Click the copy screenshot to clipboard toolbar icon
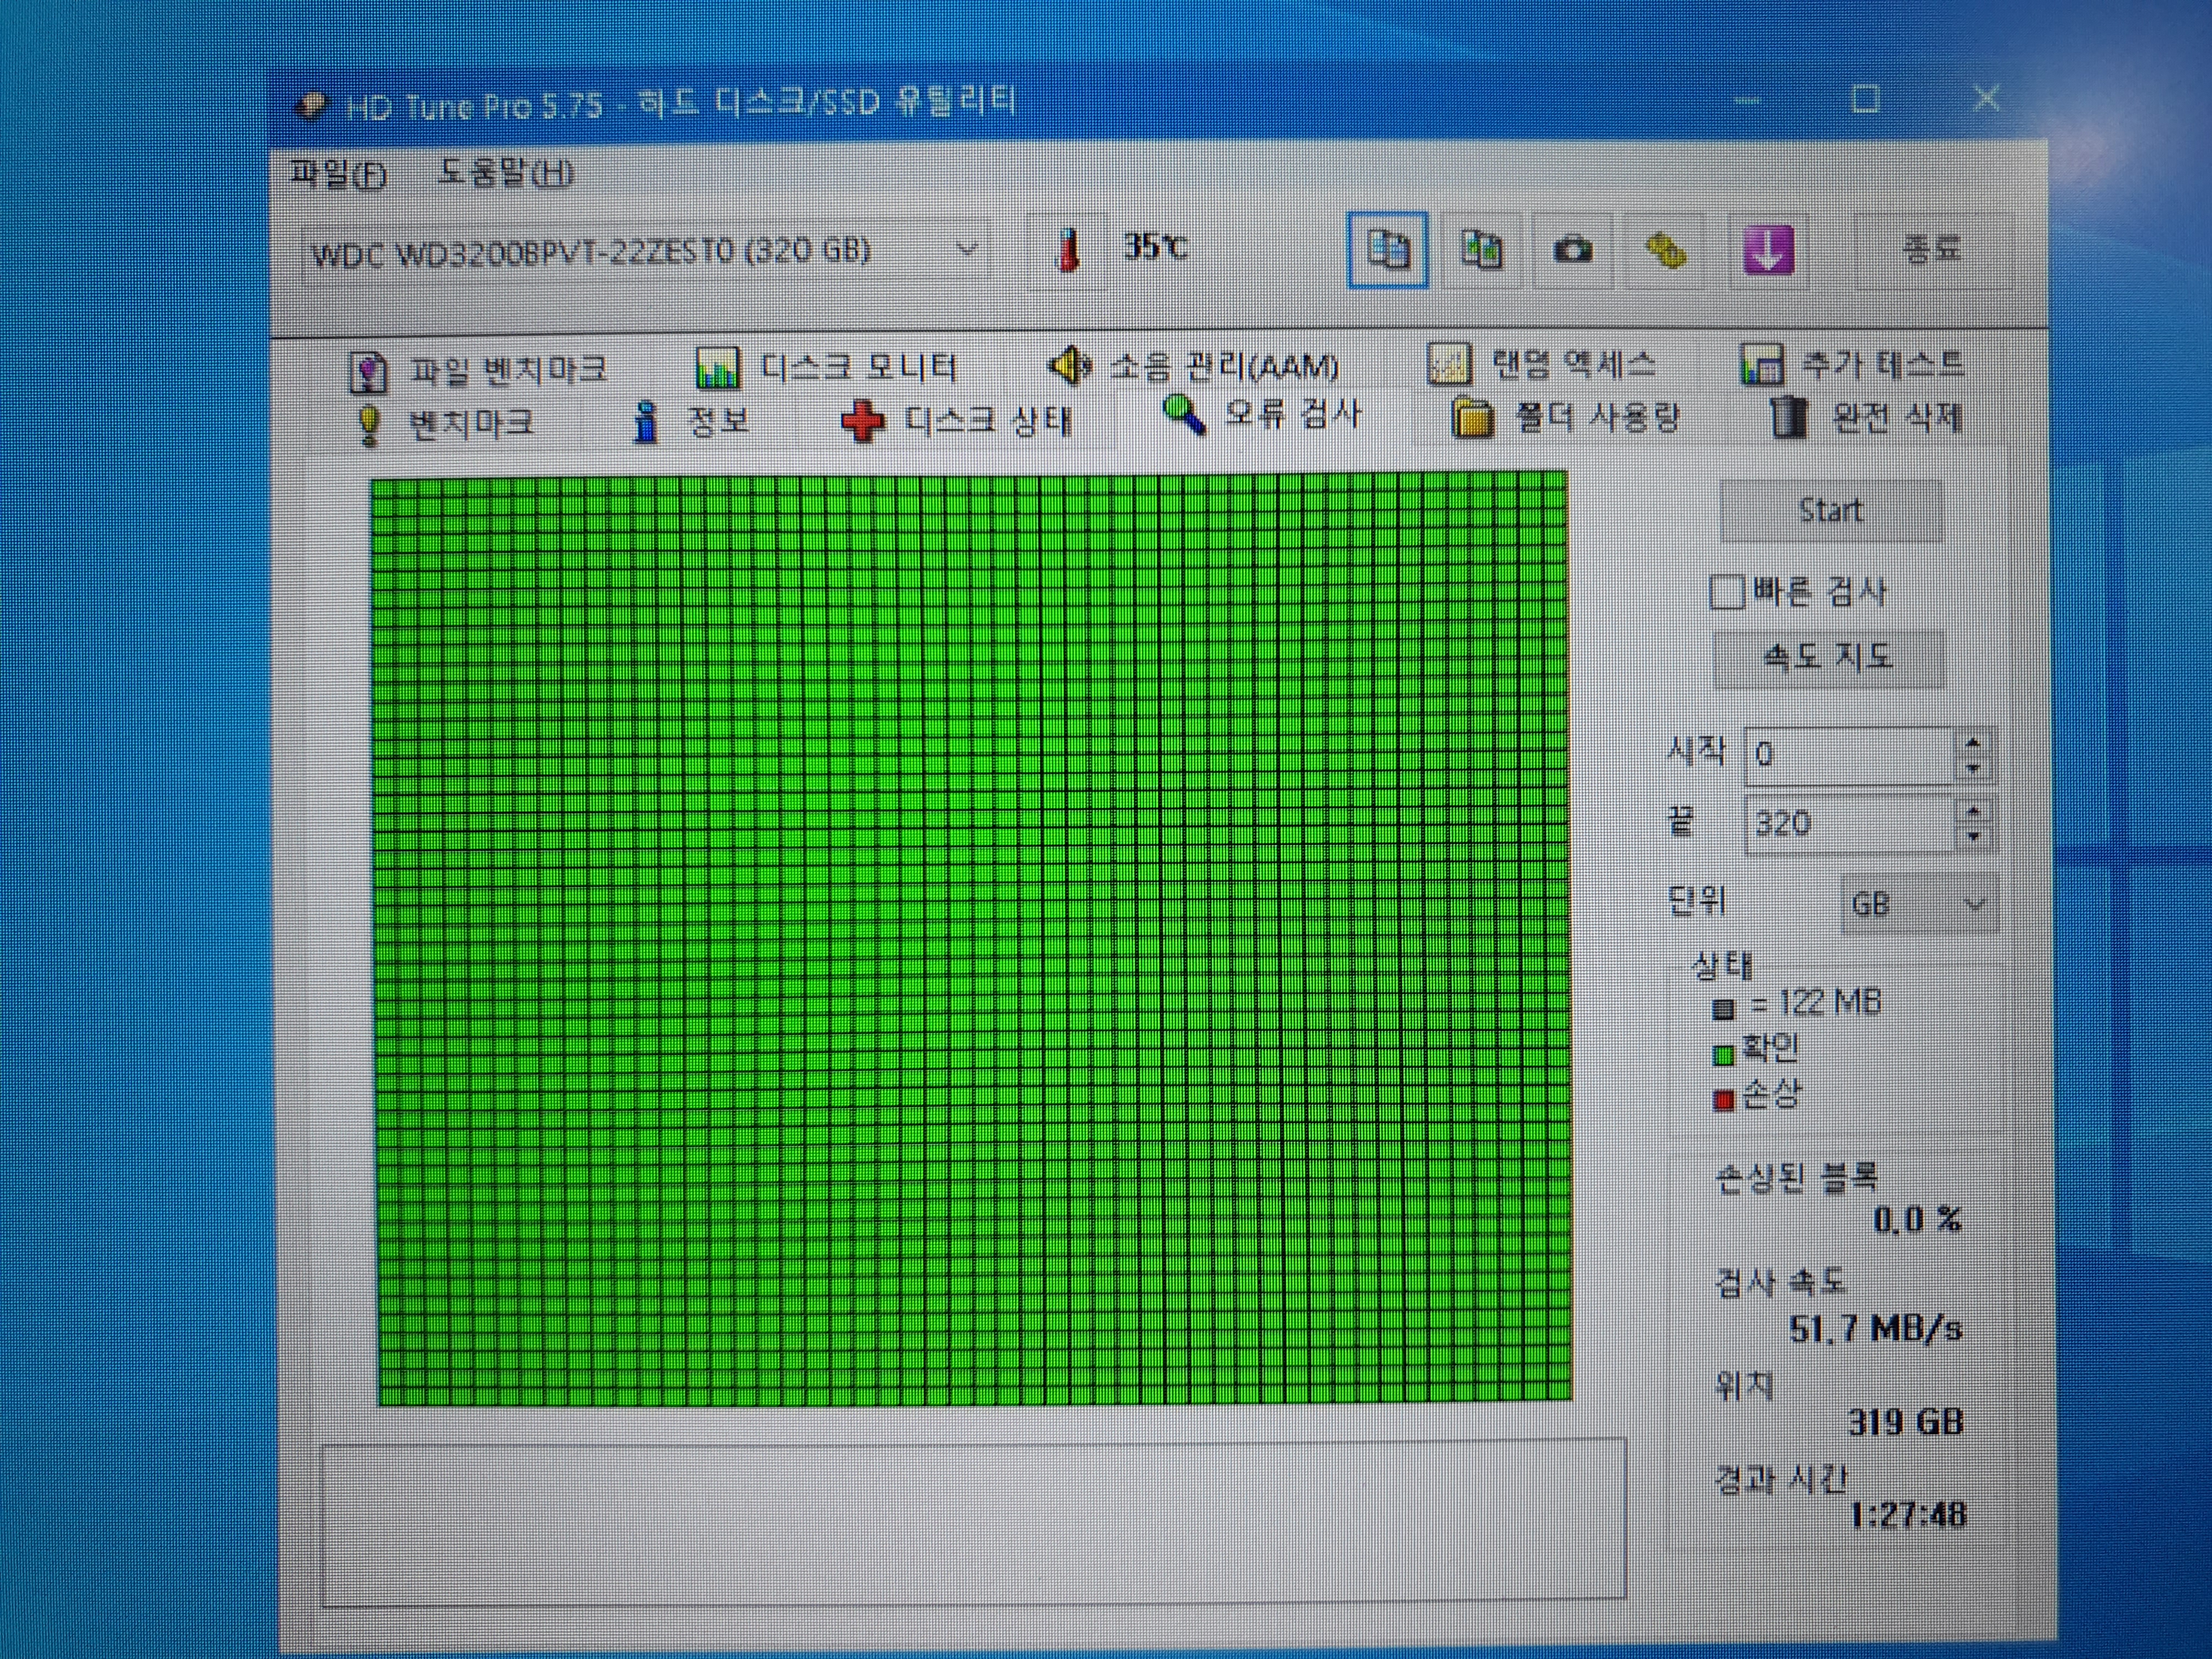Screen dimensions: 2212x1659 click(1480, 250)
